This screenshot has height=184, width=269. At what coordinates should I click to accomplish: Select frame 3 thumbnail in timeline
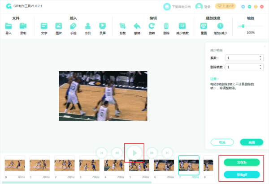coord(89,165)
